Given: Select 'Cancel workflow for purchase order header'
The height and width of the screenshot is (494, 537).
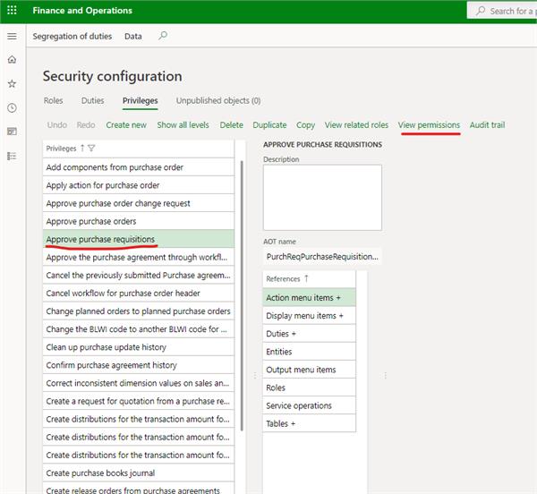Looking at the screenshot, I should coord(139,293).
